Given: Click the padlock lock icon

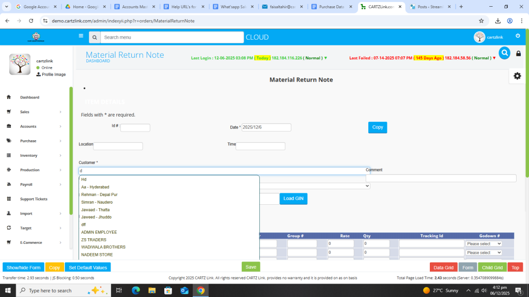Looking at the screenshot, I should pos(518,54).
